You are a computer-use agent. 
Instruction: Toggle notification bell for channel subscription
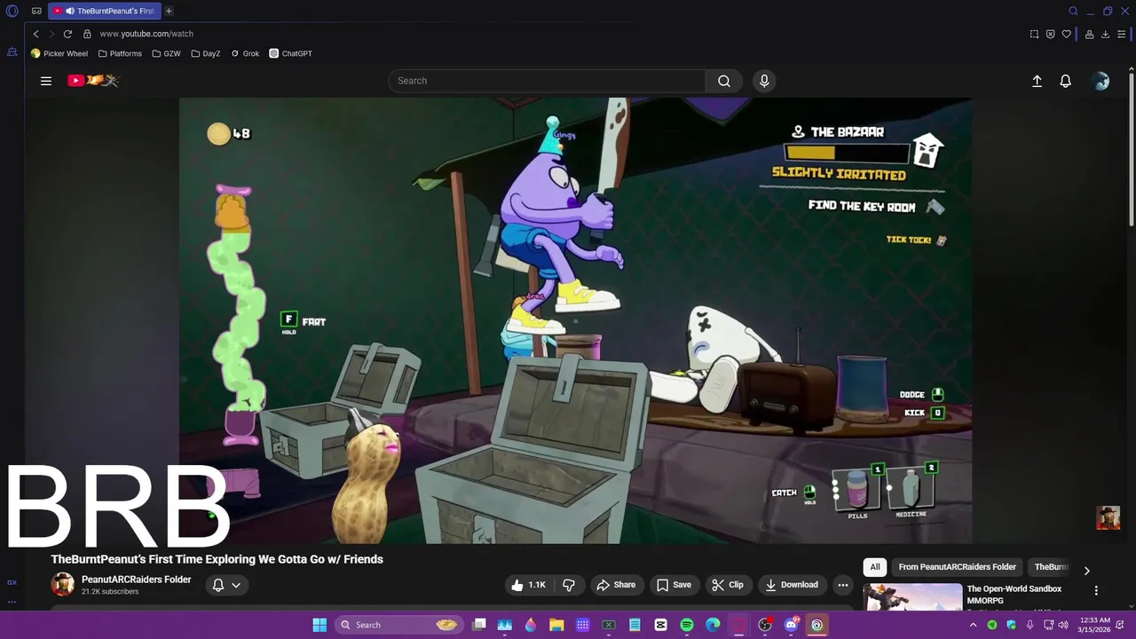pyautogui.click(x=218, y=585)
